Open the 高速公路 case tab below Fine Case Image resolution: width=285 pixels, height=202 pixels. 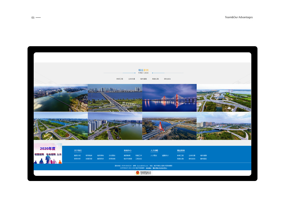coord(155,79)
